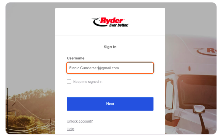This screenshot has height=138, width=219.
Task: Click the Gundersen text in username field
Action: click(x=89, y=68)
